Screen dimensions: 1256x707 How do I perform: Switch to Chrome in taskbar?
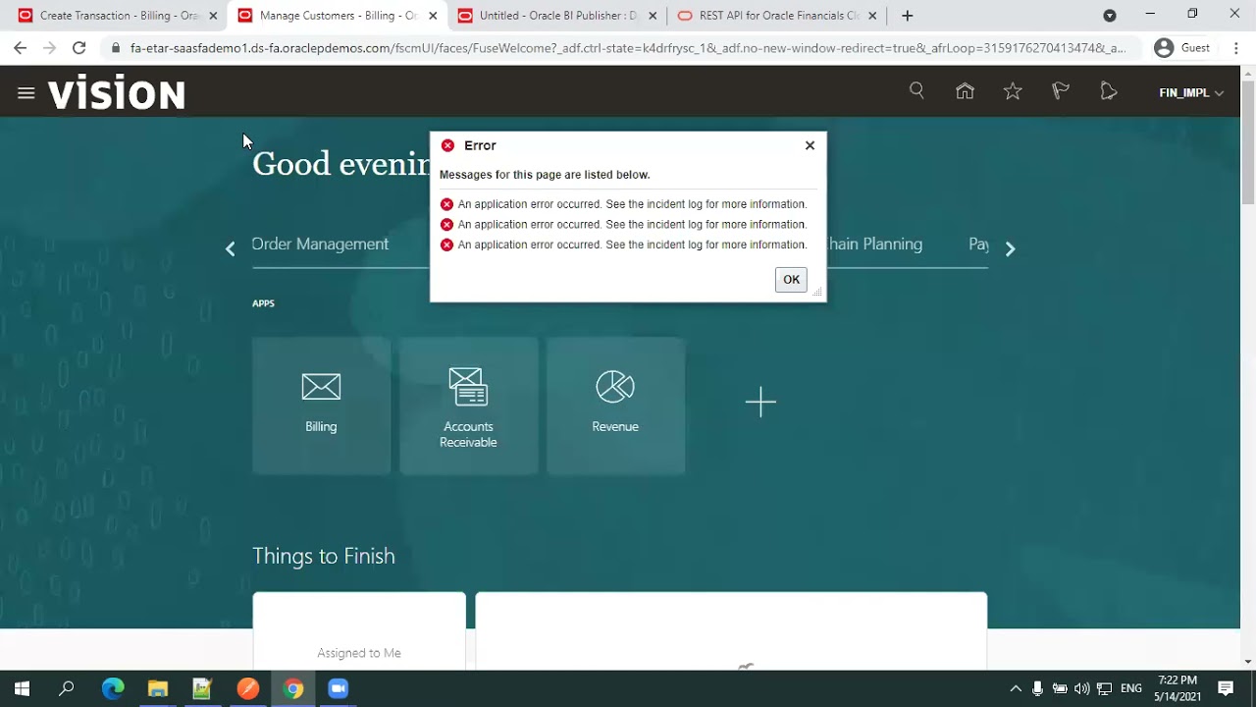[292, 688]
